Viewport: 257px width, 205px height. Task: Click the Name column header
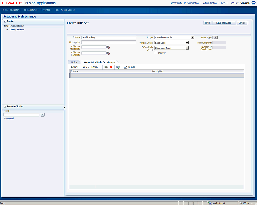point(111,71)
